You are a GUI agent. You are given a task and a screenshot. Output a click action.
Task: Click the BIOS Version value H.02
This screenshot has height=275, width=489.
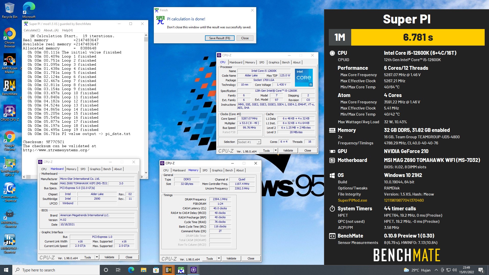point(97,220)
